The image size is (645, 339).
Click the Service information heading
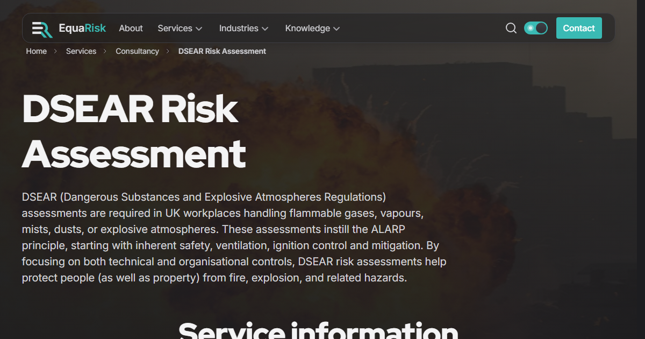(x=318, y=330)
